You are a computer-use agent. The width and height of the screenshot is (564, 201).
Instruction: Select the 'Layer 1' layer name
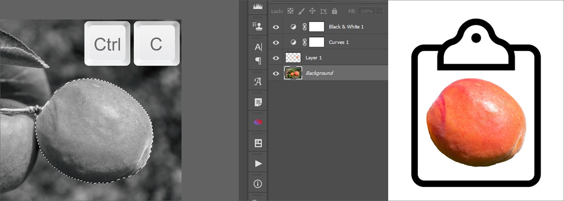point(313,58)
